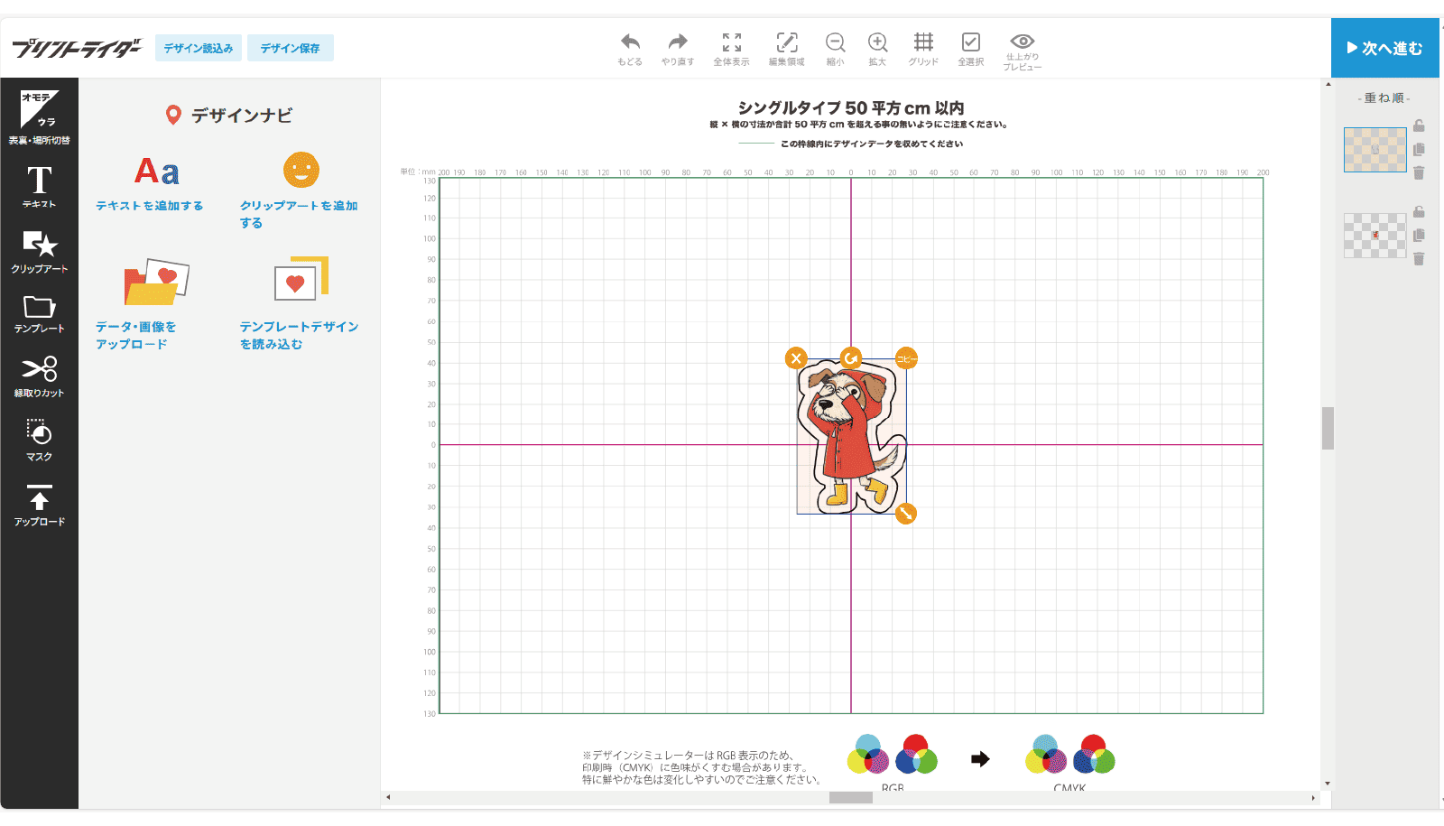Click the undo (もどる) arrow icon
This screenshot has height=826, width=1444.
tap(630, 42)
